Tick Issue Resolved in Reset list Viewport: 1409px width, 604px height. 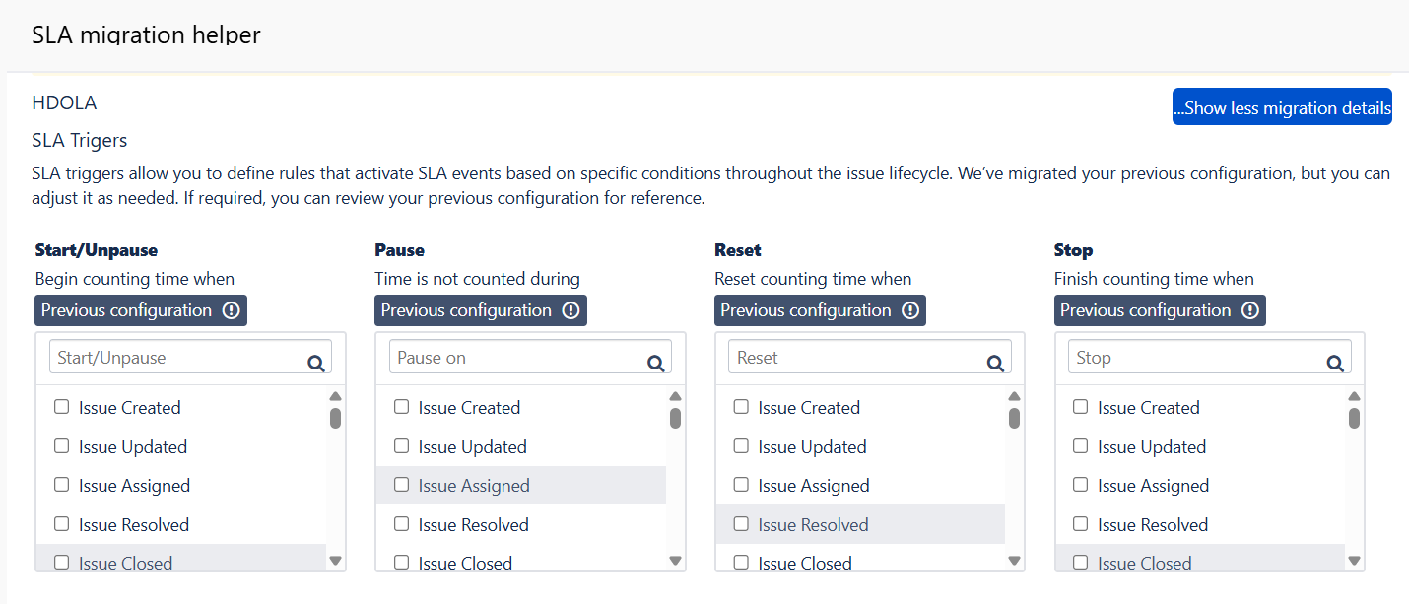(x=741, y=524)
